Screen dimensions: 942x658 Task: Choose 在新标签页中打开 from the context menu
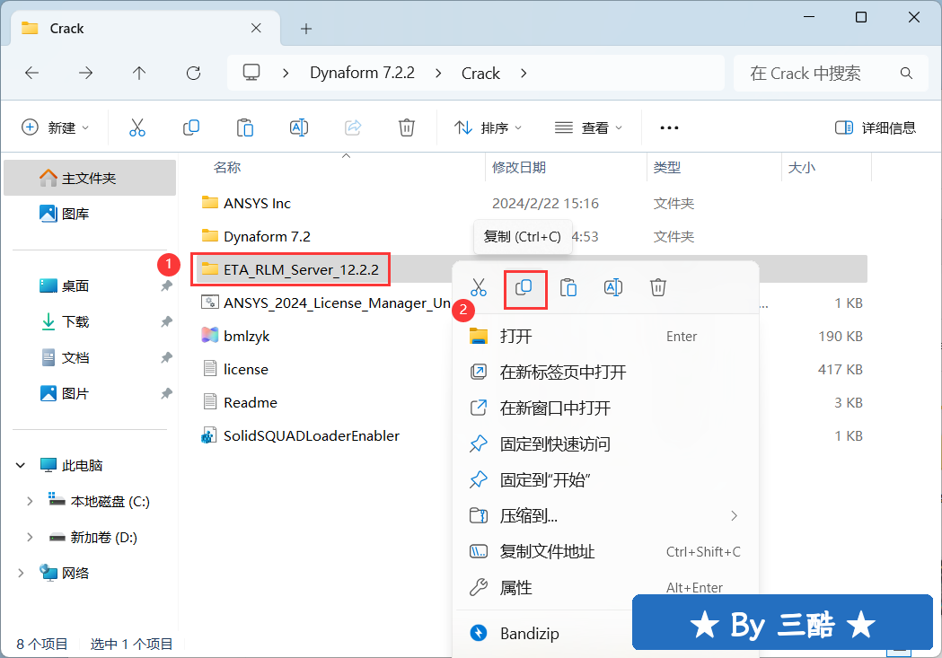coord(605,373)
